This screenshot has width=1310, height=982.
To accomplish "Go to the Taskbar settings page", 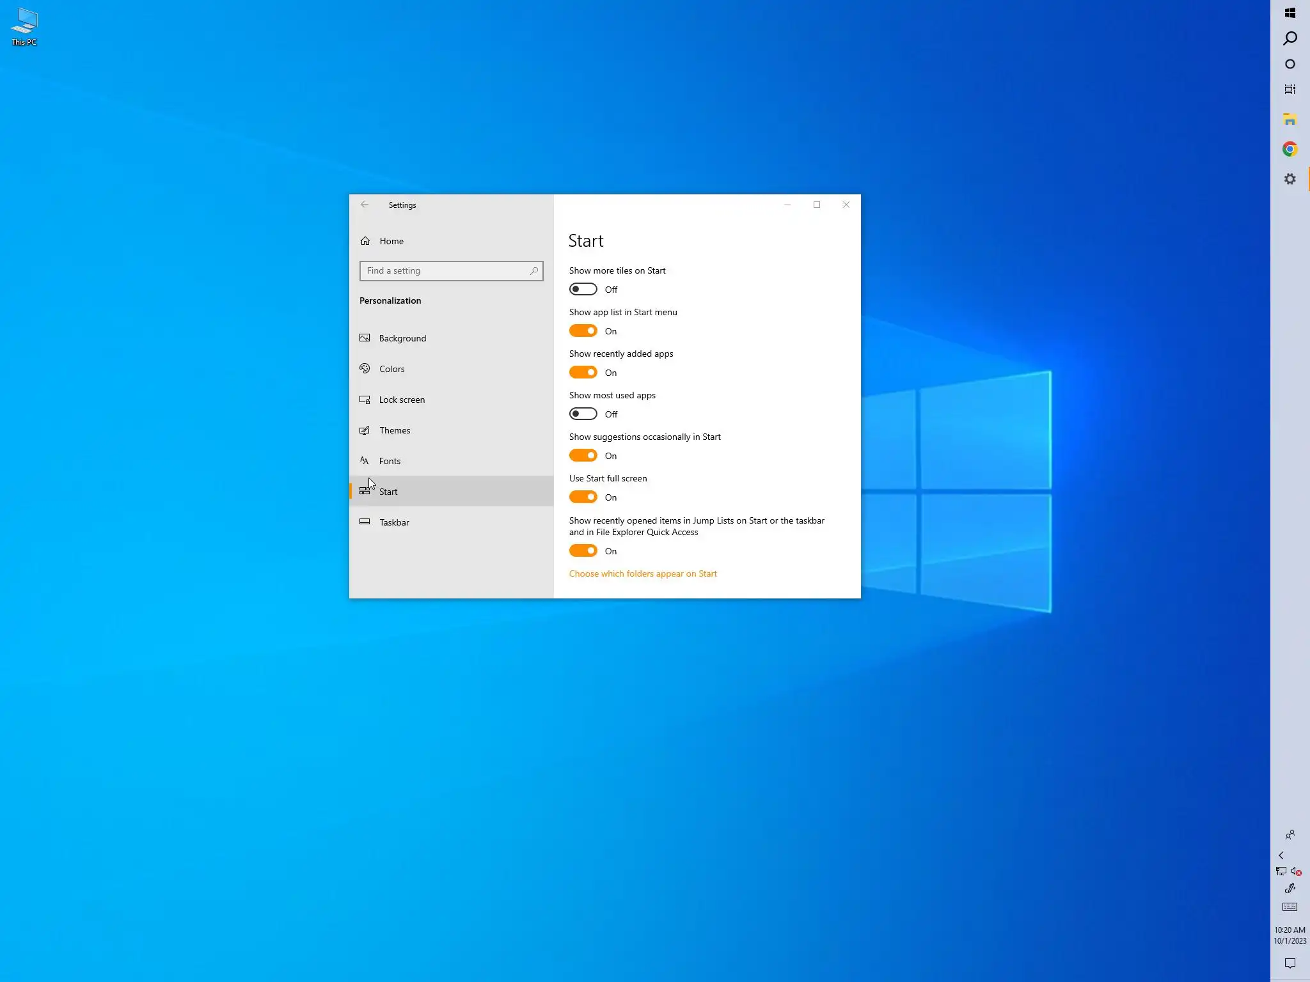I will coord(394,522).
